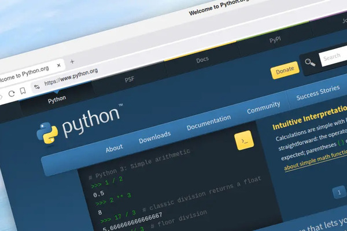Open a new tab with plus icon
Viewport: 347px width, 231px height.
(x=72, y=61)
